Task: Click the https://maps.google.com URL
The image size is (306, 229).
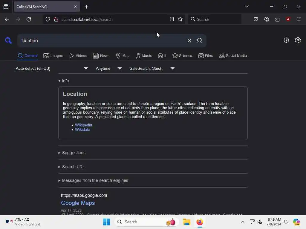Action: 84,195
